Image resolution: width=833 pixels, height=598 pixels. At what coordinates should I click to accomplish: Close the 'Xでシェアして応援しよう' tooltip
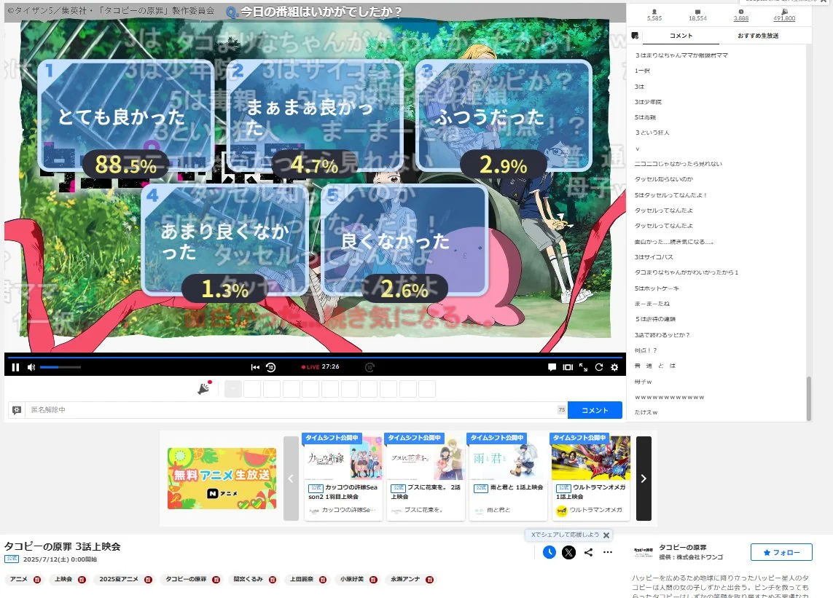606,535
